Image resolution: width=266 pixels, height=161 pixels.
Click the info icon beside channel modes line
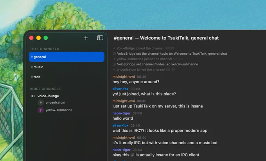click(x=114, y=64)
